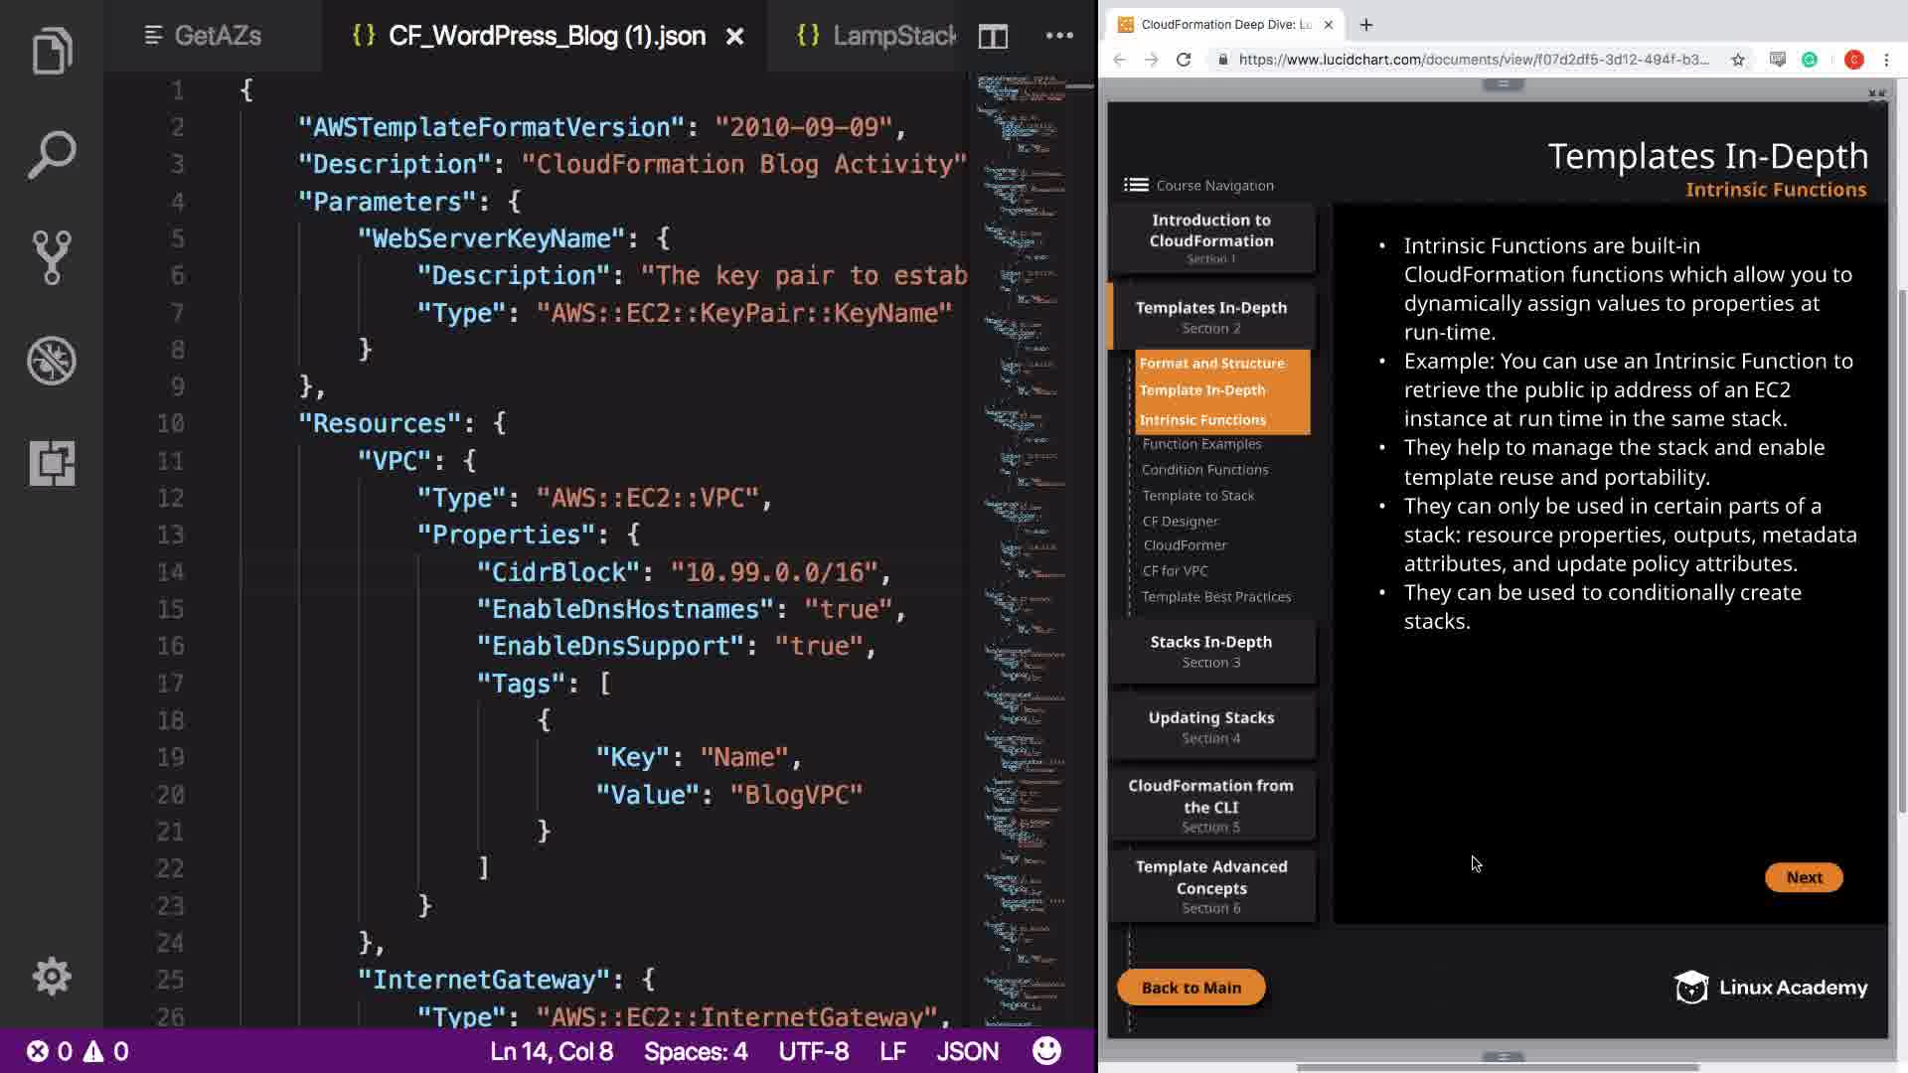Click the smiley feedback icon in status bar

pyautogui.click(x=1046, y=1051)
